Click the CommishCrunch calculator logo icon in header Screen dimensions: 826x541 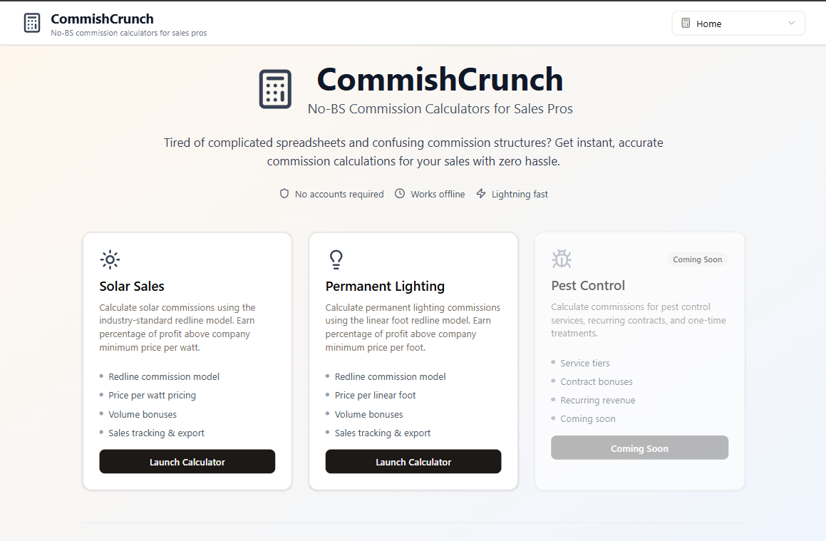(x=31, y=22)
